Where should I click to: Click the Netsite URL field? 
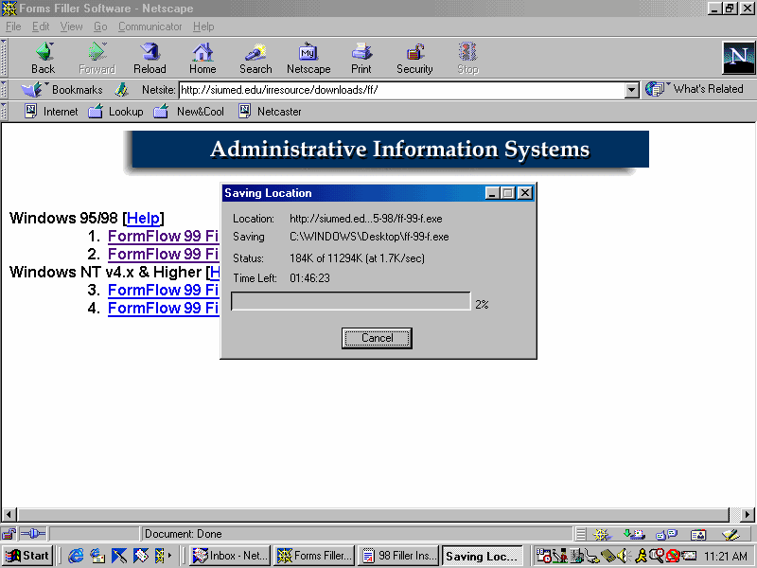(401, 90)
